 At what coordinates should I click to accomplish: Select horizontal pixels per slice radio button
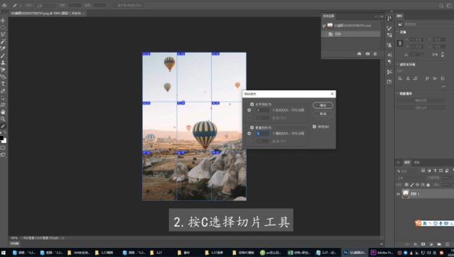point(249,118)
